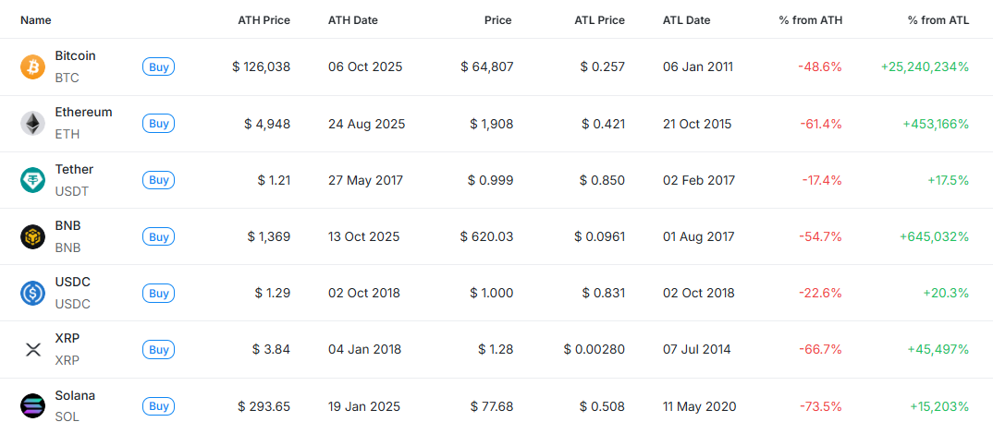
Task: Sort the table by ATH Price header
Action: coord(264,19)
